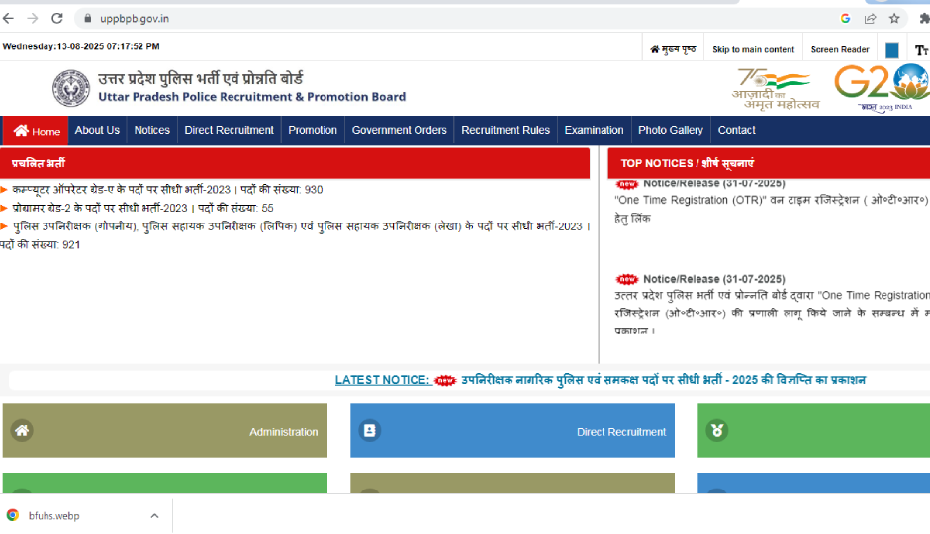The height and width of the screenshot is (534, 930).
Task: Click the padlock site security icon
Action: [88, 19]
